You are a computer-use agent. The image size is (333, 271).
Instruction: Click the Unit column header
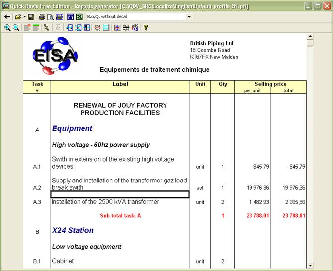[x=200, y=87]
